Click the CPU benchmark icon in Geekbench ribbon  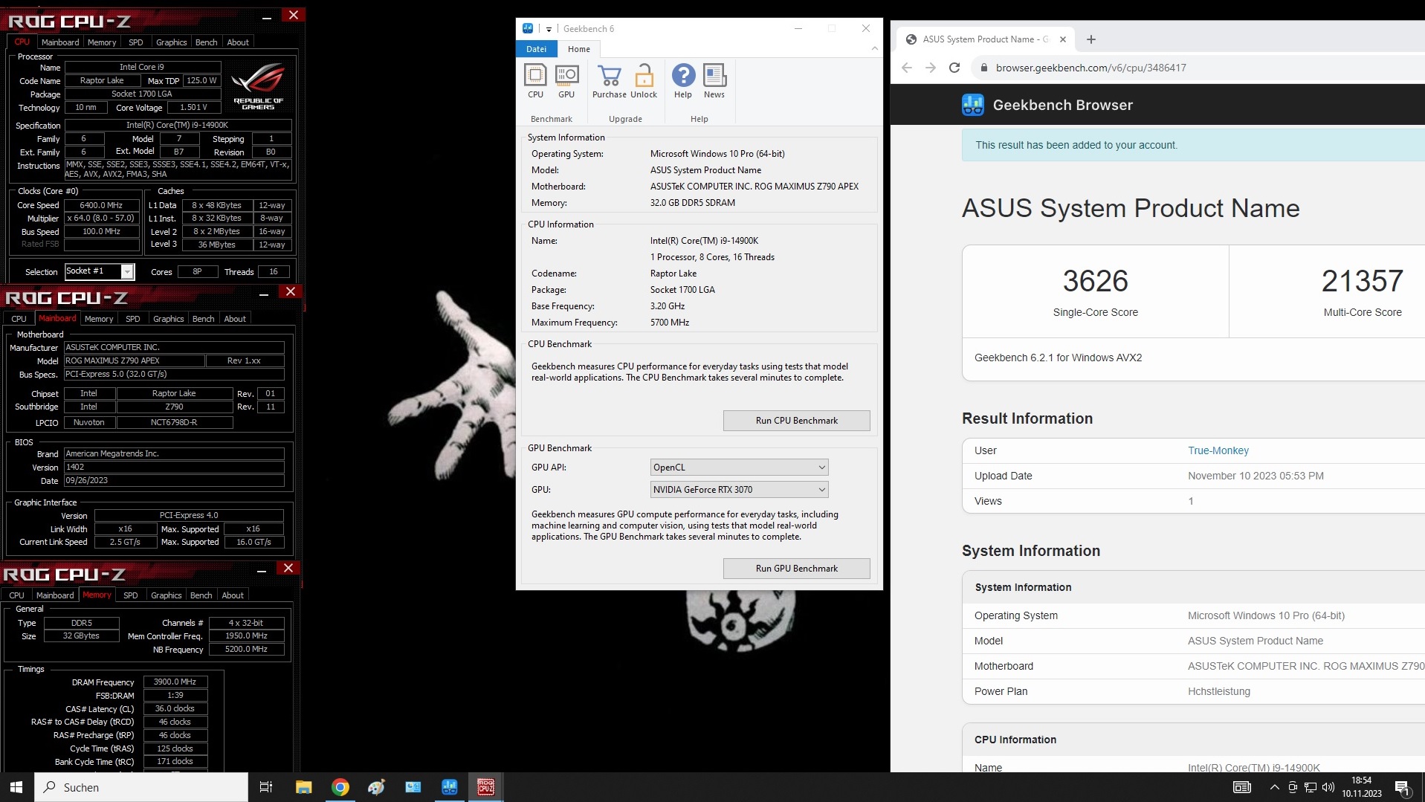point(535,75)
